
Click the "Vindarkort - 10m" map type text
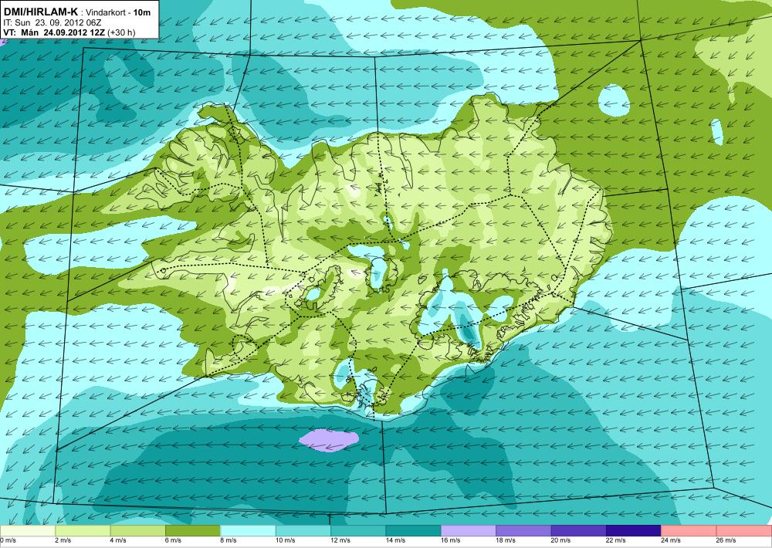click(118, 12)
